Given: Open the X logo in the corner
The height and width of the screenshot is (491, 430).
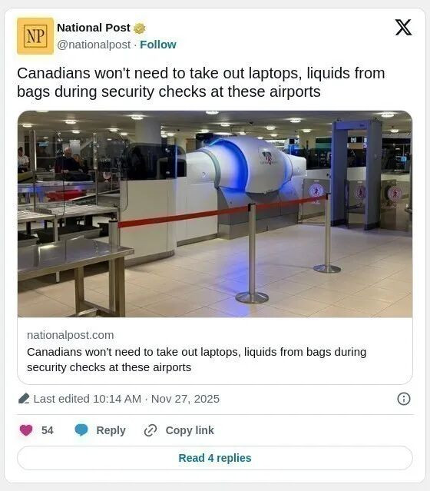Looking at the screenshot, I should pyautogui.click(x=403, y=27).
